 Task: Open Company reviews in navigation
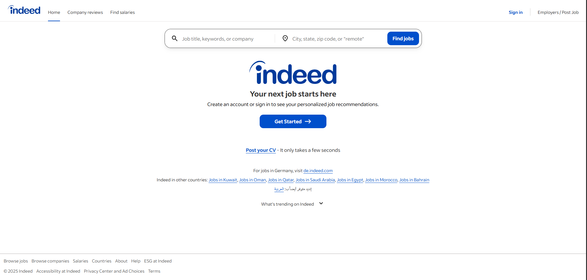[x=85, y=12]
